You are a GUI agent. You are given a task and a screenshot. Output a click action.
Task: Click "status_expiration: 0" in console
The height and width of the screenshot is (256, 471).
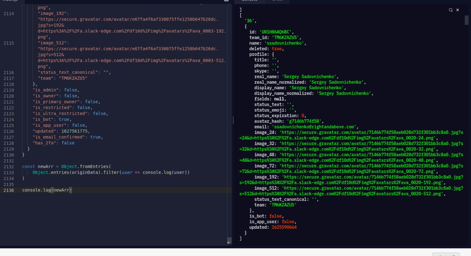280,116
